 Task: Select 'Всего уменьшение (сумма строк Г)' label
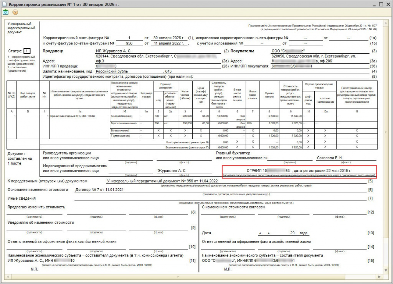pos(187,148)
